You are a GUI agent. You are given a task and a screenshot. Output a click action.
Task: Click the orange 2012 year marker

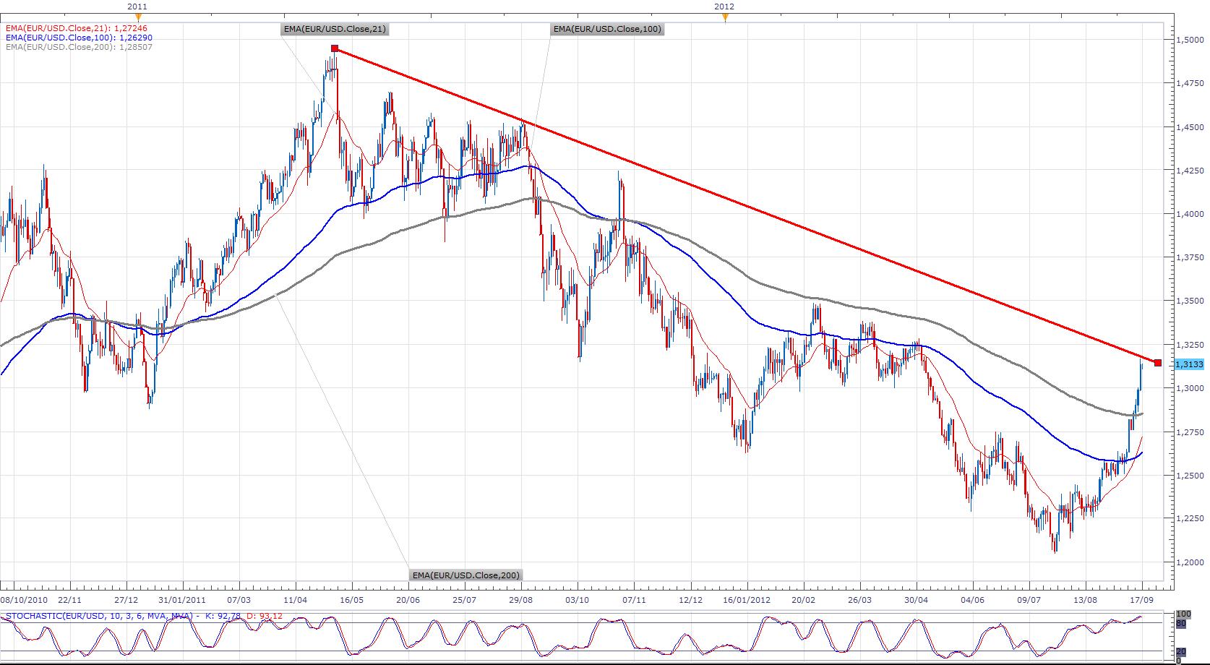click(725, 17)
